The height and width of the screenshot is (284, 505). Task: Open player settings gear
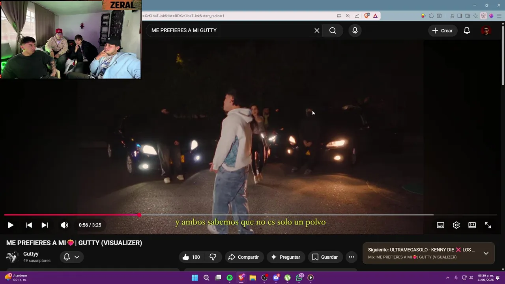coord(456,225)
